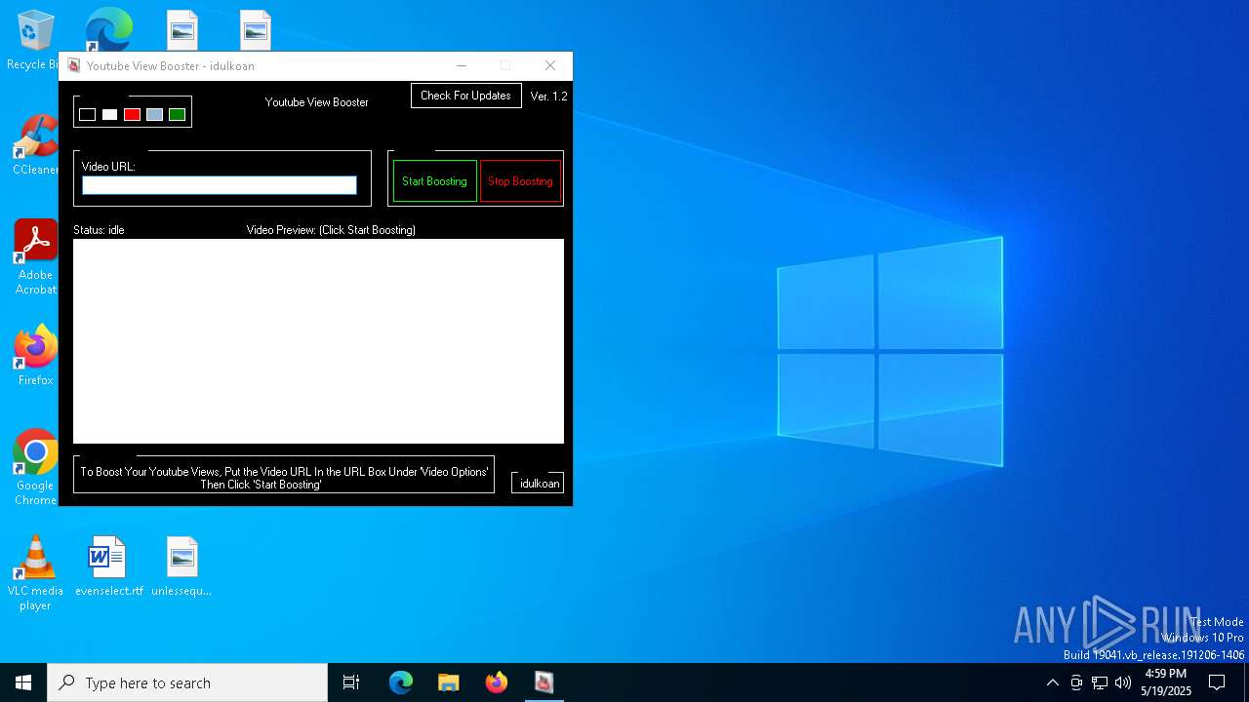Click the idulkoan credit button
The image size is (1249, 702).
click(539, 484)
